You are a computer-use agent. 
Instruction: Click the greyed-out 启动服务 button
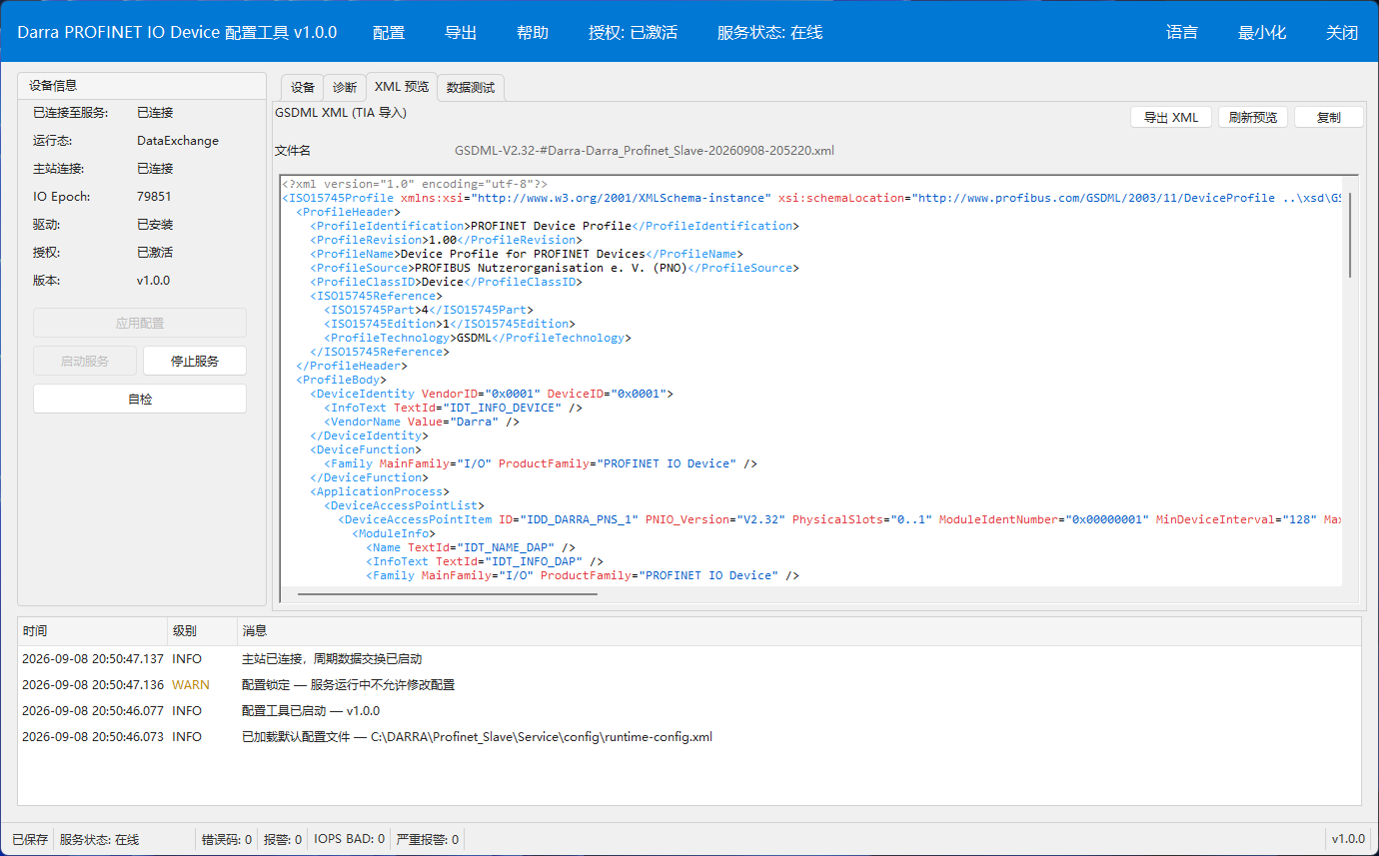point(85,361)
